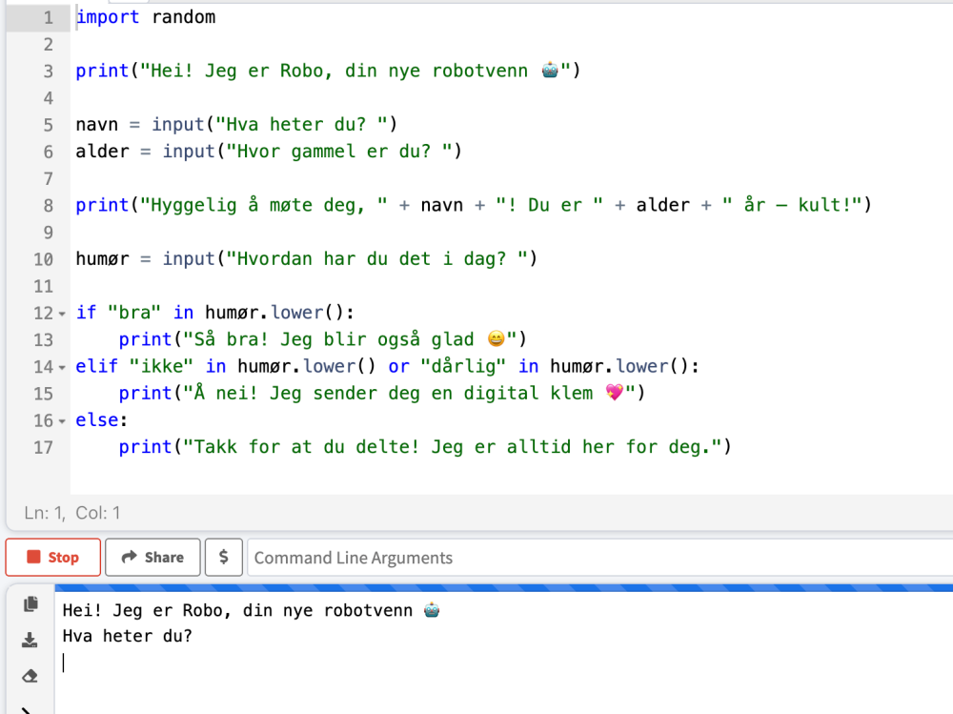
Task: Collapse the else block at line 16
Action: (x=63, y=421)
